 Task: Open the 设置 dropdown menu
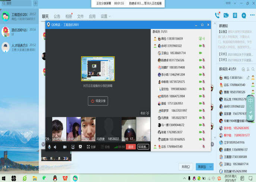105,16
